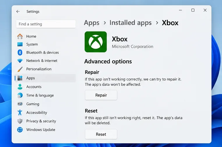Click the back arrow in Settings
The width and height of the screenshot is (222, 147).
tap(18, 11)
